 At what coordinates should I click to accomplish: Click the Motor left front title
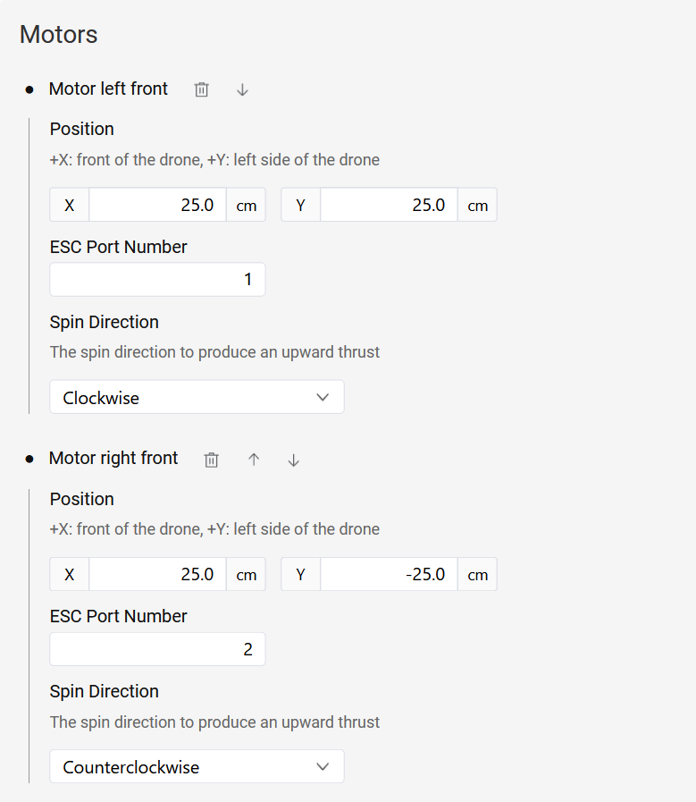tap(108, 89)
